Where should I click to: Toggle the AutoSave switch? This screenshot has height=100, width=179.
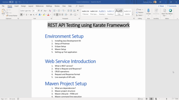[x=11, y=2]
